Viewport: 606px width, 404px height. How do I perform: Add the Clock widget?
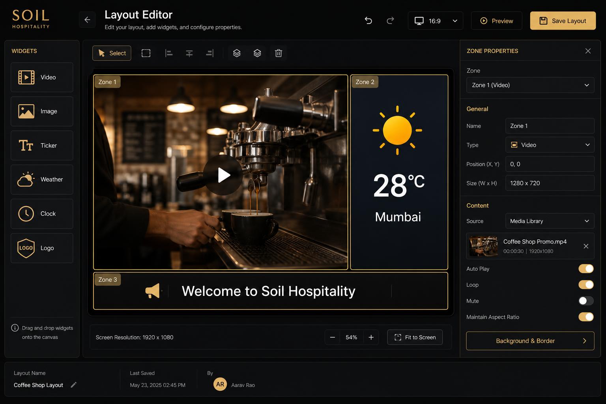coord(42,214)
